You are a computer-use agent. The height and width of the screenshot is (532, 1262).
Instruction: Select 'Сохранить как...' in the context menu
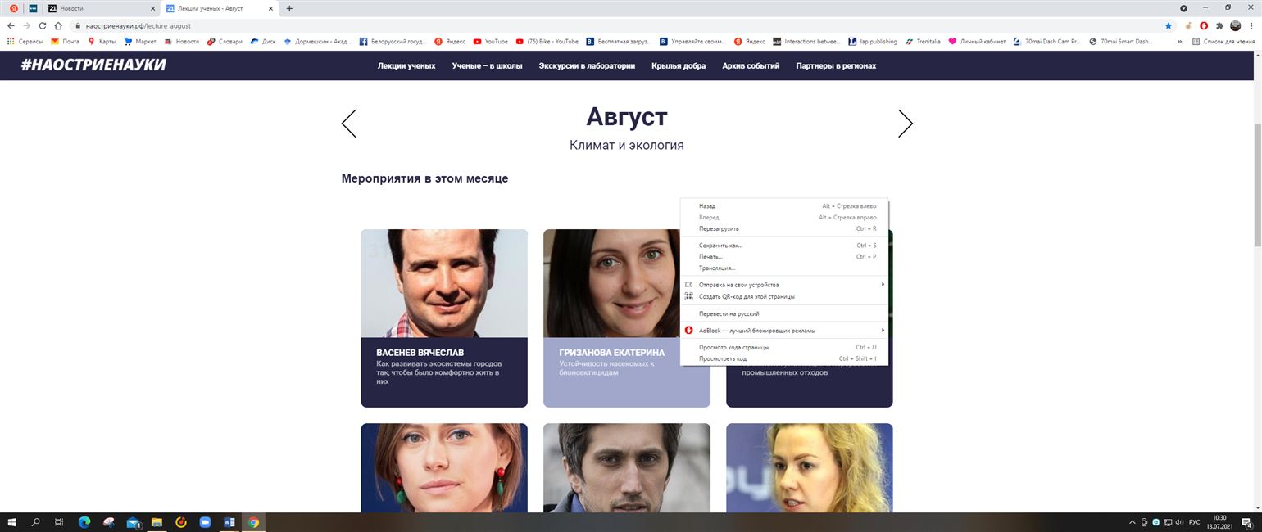point(720,246)
